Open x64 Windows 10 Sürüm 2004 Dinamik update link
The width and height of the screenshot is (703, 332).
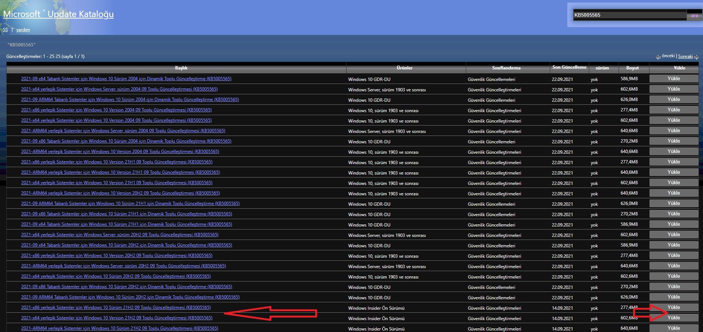[126, 79]
